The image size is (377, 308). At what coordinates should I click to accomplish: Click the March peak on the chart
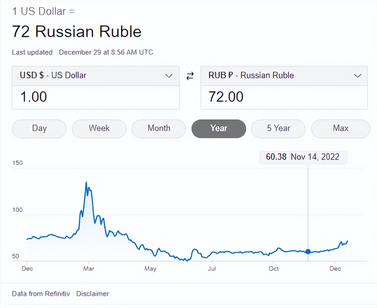86,183
